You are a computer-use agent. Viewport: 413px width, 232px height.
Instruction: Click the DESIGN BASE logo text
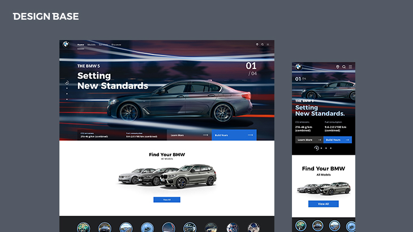(46, 16)
